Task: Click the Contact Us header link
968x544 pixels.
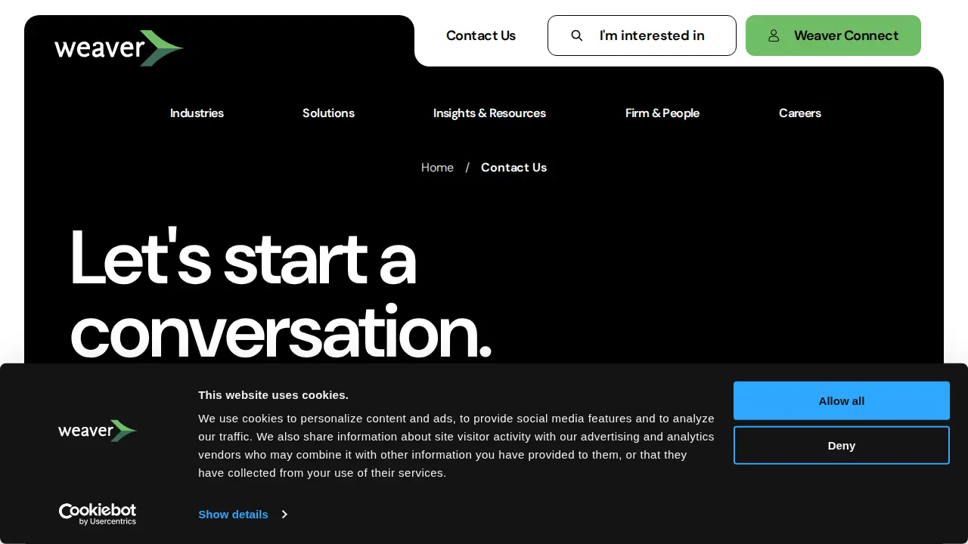Action: [481, 36]
